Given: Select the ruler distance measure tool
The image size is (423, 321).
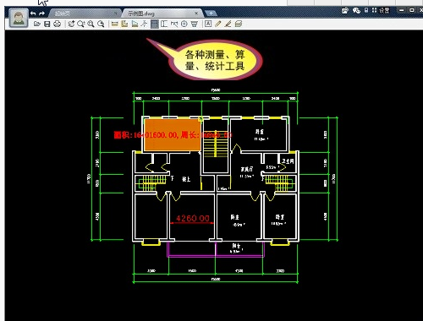Looking at the screenshot, I should tap(114, 24).
